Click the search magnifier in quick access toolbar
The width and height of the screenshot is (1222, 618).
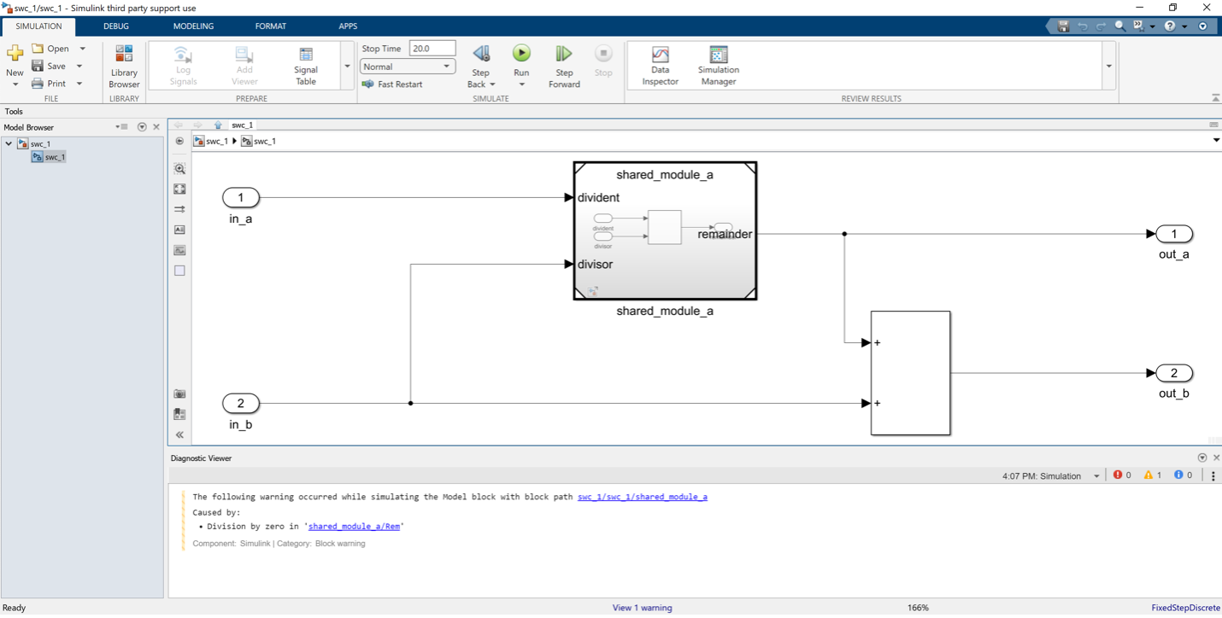click(1120, 26)
